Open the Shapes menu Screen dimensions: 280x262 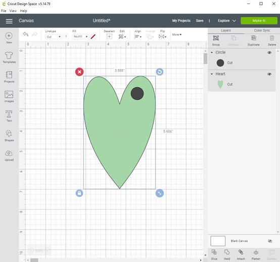[x=9, y=136]
